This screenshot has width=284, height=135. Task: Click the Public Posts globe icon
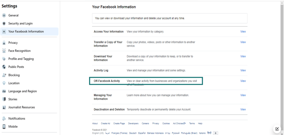4,67
